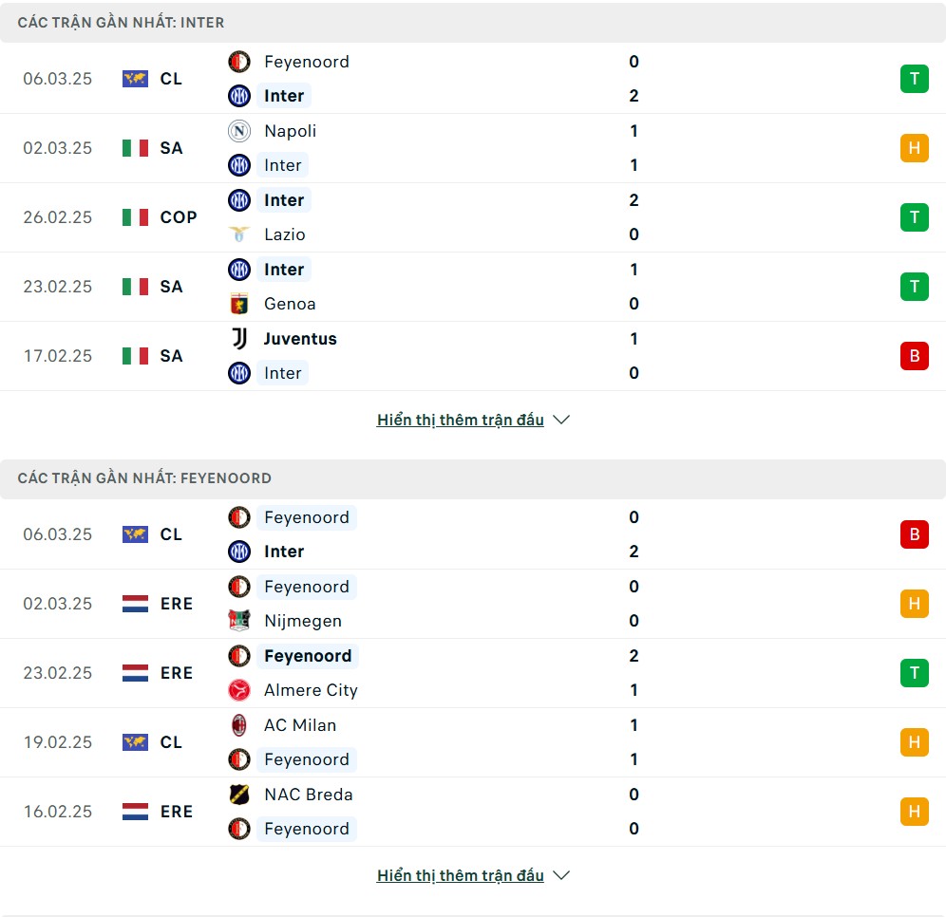Viewport: 946px width, 917px height.
Task: Expand more Feyenoord matches via chevron arrow
Action: pos(561,875)
